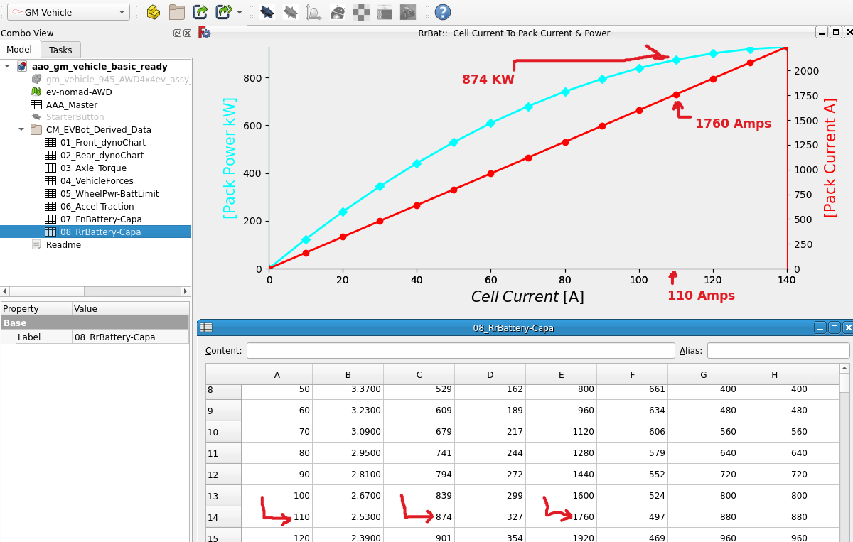The image size is (853, 542).
Task: Switch to the Model tab
Action: (x=19, y=50)
